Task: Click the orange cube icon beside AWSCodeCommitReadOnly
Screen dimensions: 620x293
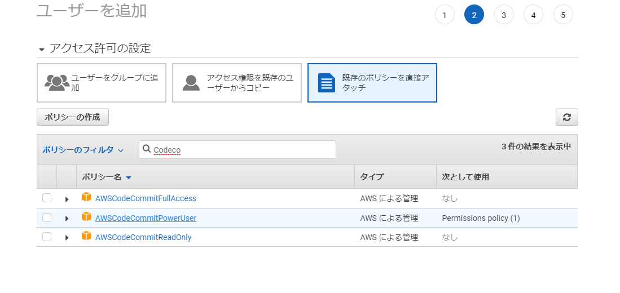Action: tap(86, 236)
